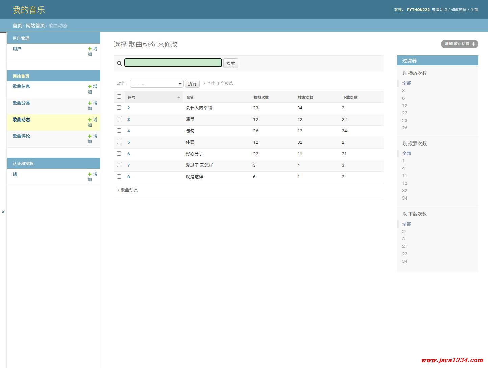The width and height of the screenshot is (488, 368).
Task: Click the add icon beside 歌曲信息
Action: point(90,87)
